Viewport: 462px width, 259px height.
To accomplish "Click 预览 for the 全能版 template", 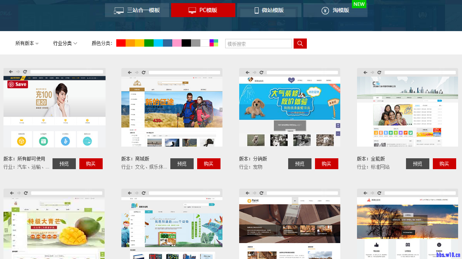I will 417,164.
